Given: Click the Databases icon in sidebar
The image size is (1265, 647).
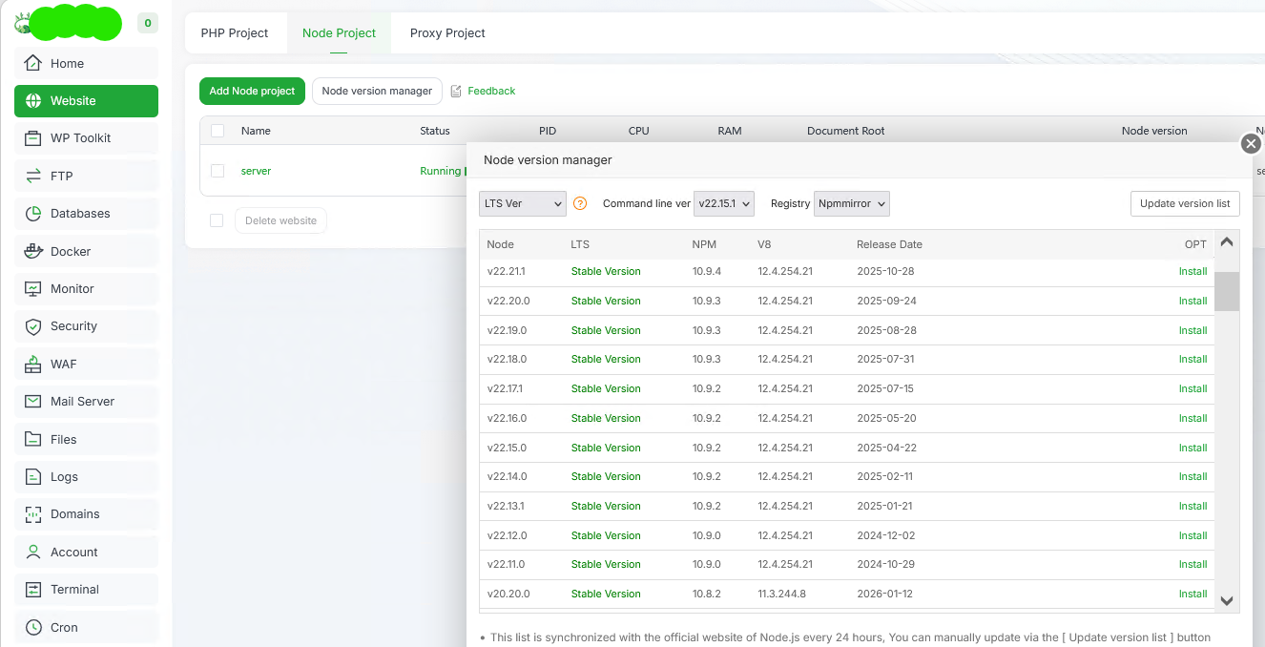Looking at the screenshot, I should (x=33, y=214).
